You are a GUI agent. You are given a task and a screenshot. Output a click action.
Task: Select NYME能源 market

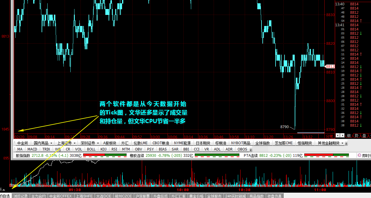click(183, 143)
